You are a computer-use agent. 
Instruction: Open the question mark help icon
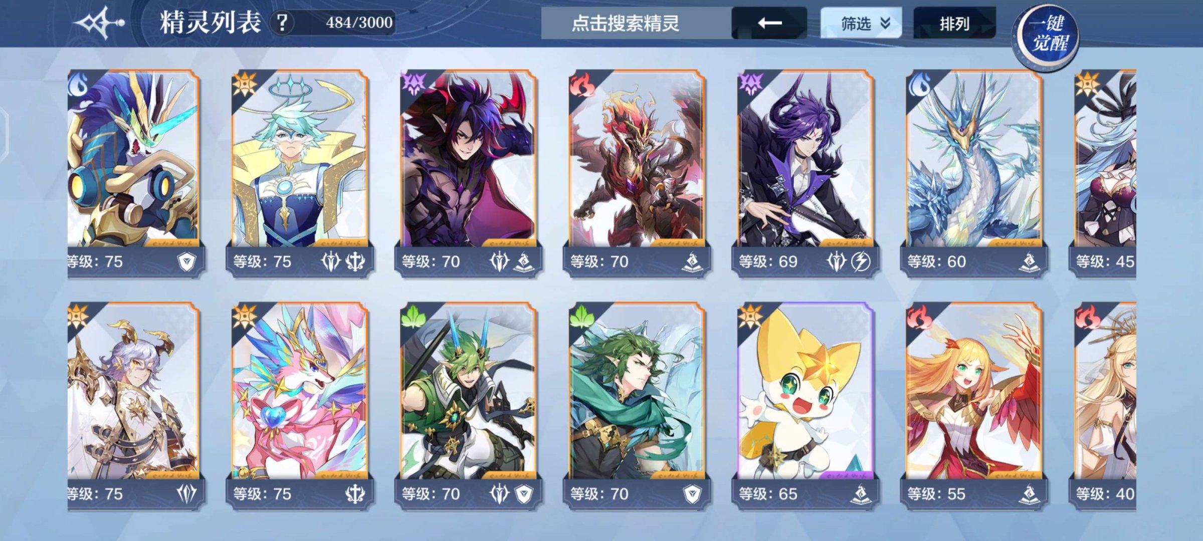click(x=282, y=23)
